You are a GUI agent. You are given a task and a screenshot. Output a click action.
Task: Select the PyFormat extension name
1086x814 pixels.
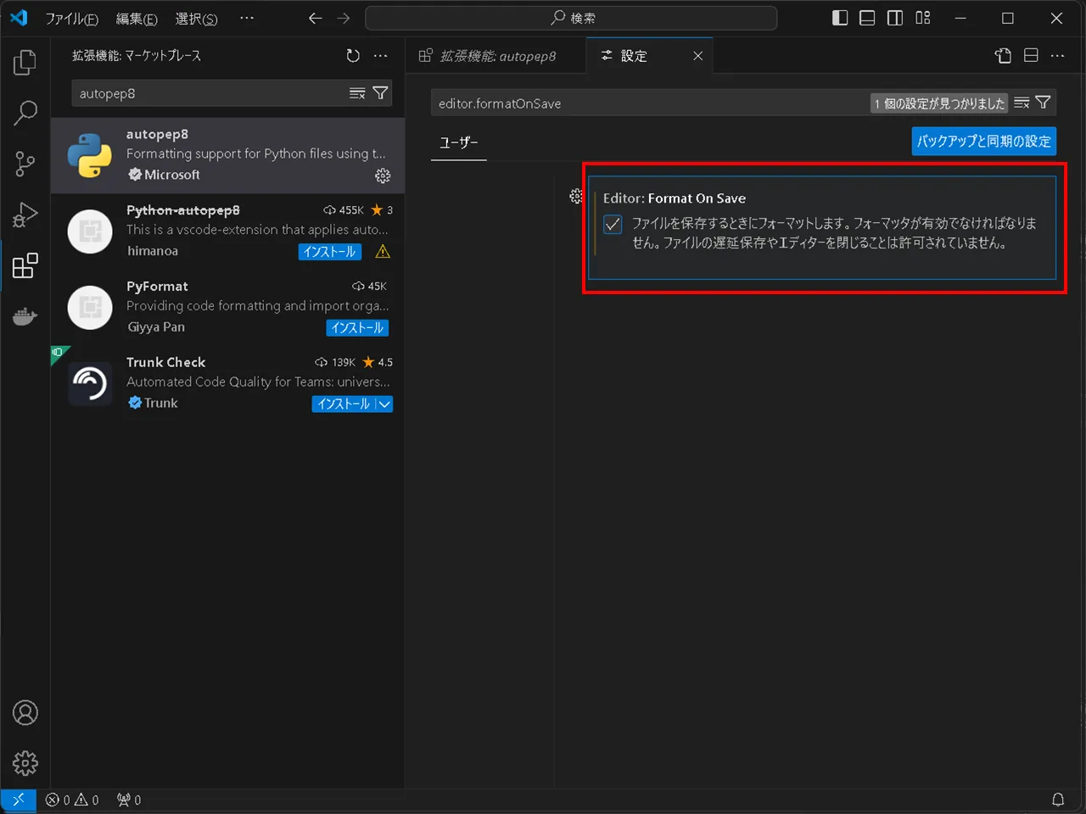pyautogui.click(x=157, y=287)
